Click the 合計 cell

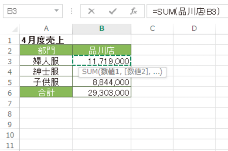tap(46, 92)
